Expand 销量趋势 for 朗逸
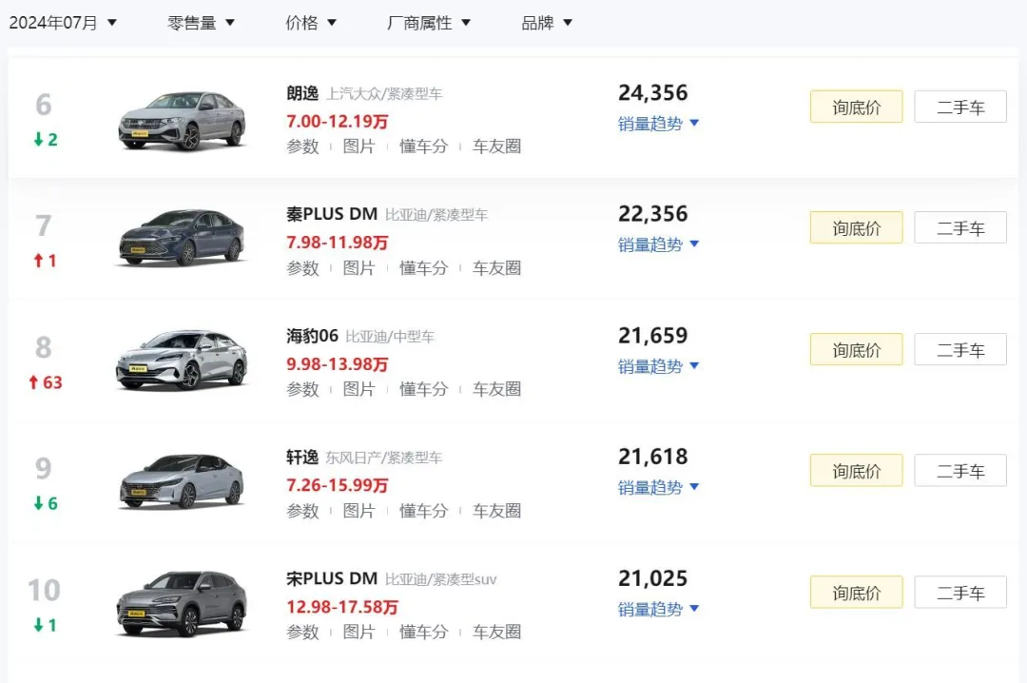Viewport: 1027px width, 683px height. click(658, 124)
